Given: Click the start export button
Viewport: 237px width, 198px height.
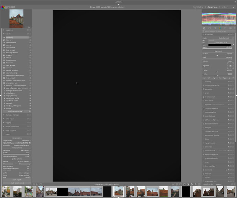Looking at the screenshot, I should point(16,179).
